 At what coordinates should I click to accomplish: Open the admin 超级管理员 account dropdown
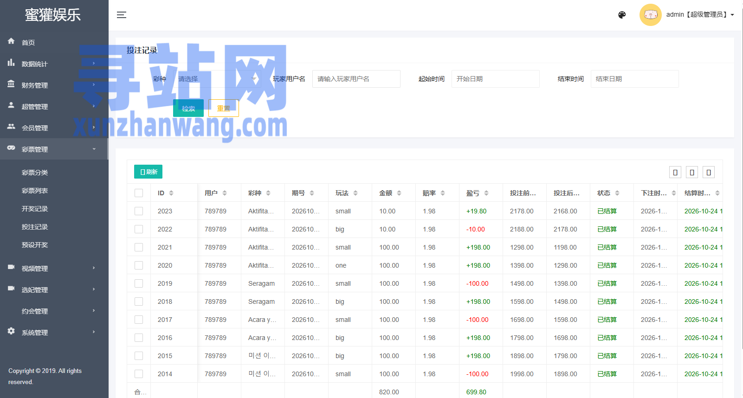click(x=700, y=15)
